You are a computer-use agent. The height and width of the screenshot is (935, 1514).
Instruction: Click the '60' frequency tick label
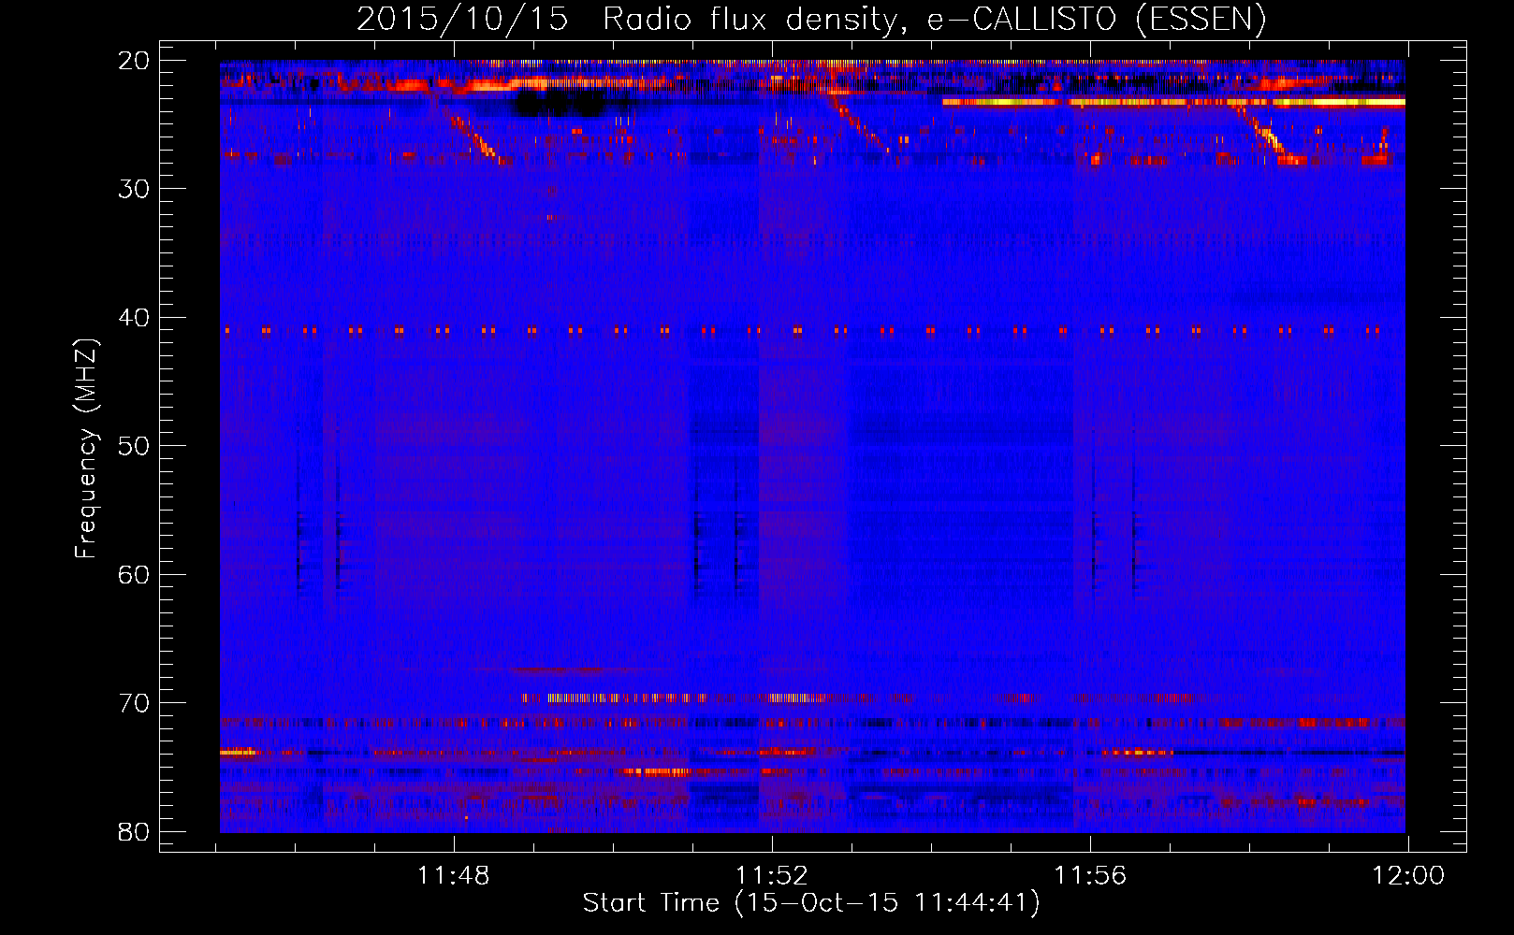[134, 575]
